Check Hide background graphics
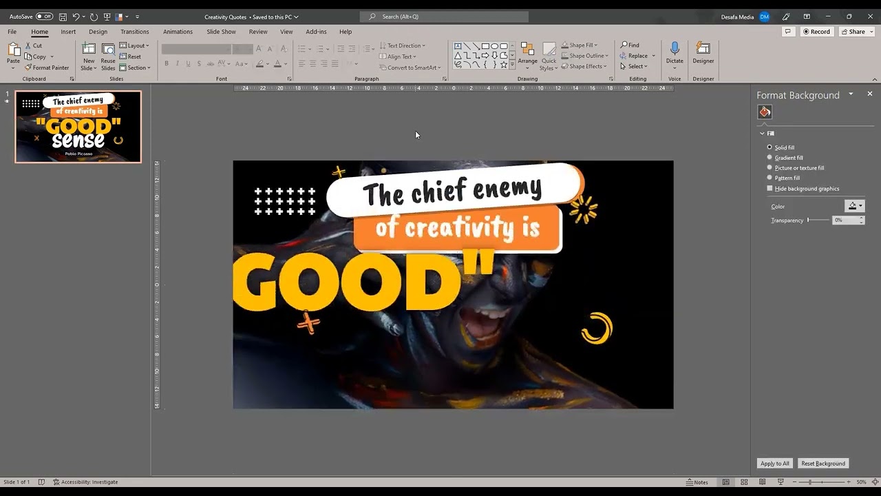Image resolution: width=881 pixels, height=496 pixels. pos(803,189)
